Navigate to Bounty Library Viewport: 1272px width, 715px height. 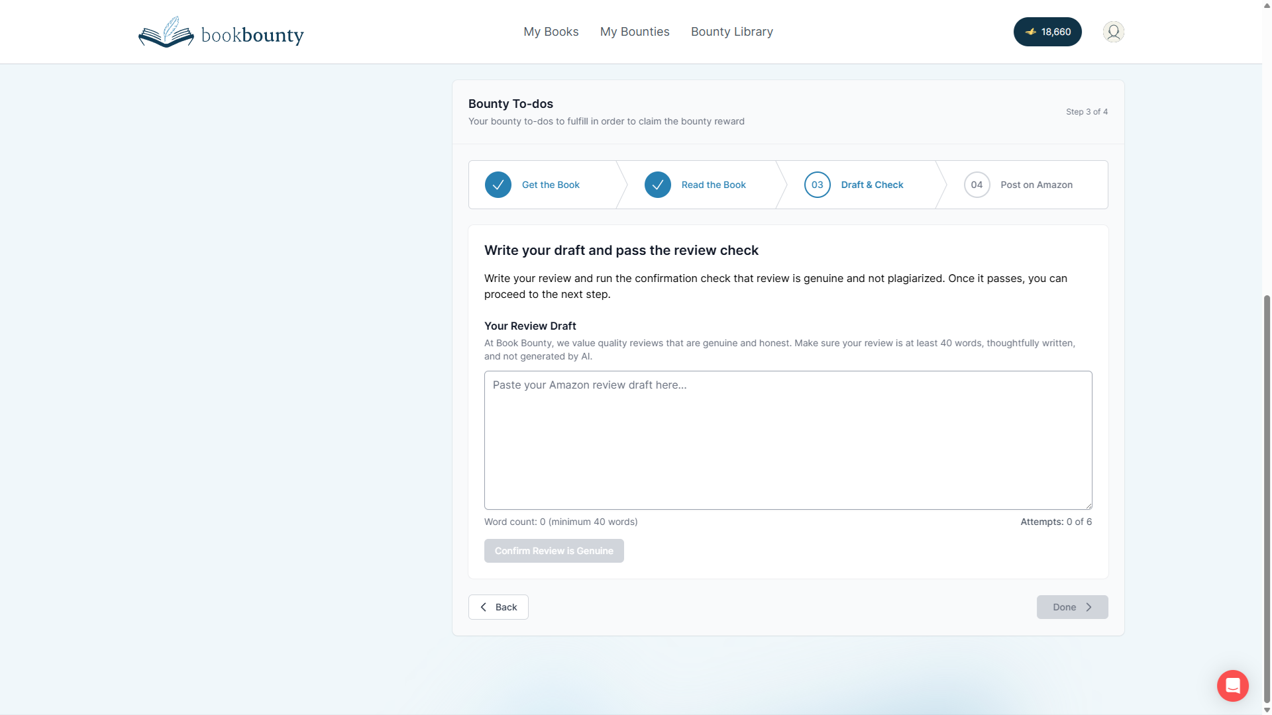pos(732,32)
